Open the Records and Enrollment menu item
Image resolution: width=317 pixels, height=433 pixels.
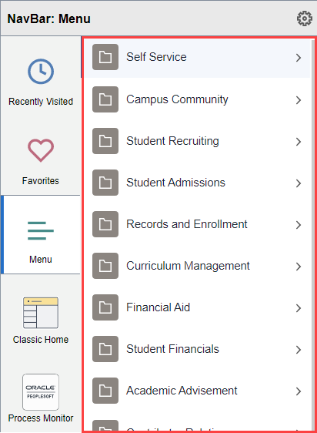pyautogui.click(x=197, y=224)
